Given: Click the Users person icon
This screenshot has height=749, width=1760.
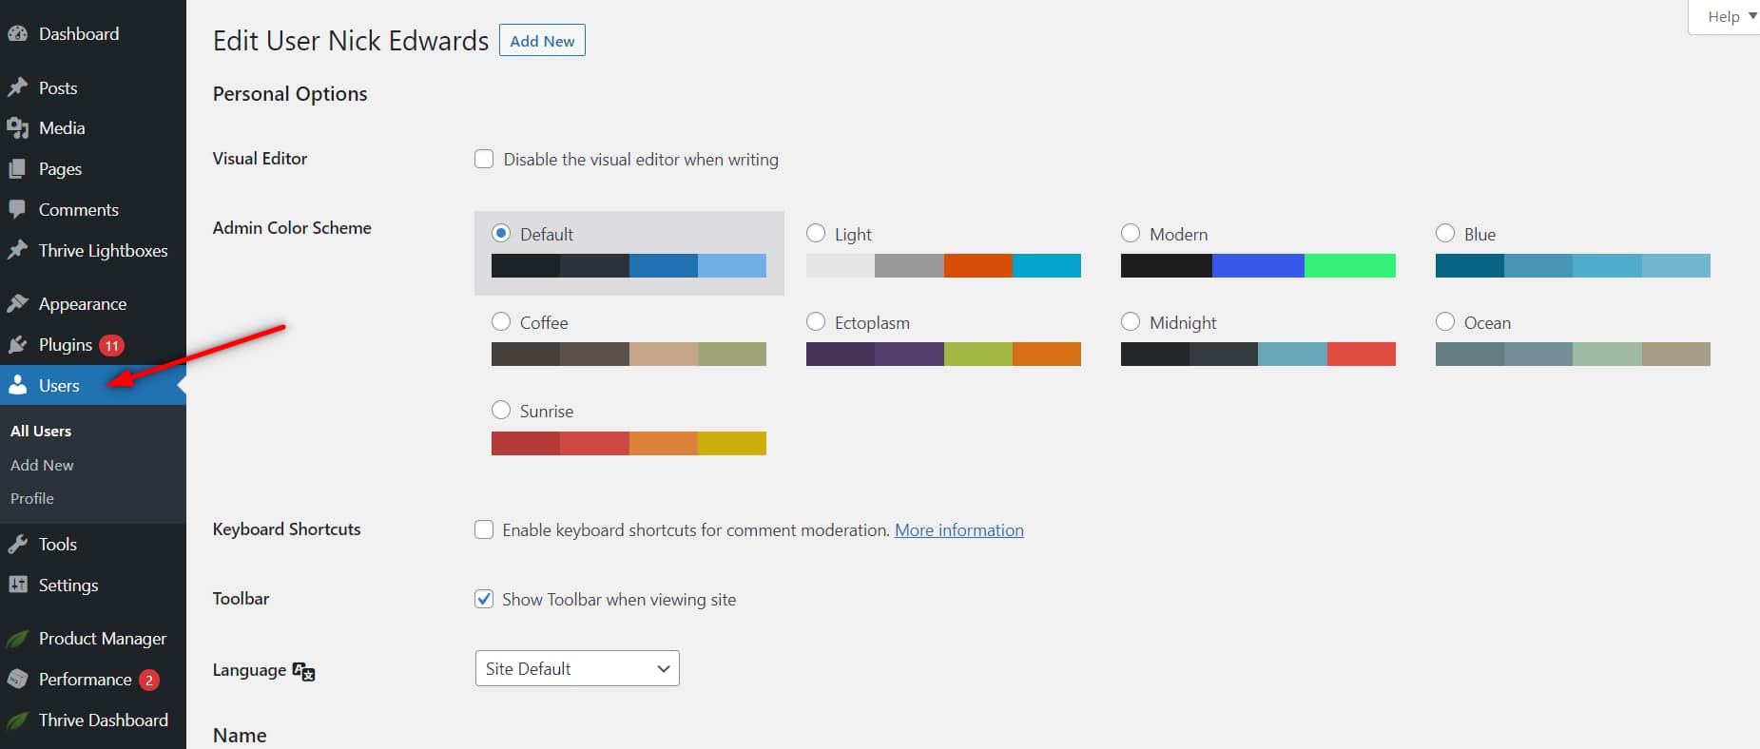Looking at the screenshot, I should point(17,385).
